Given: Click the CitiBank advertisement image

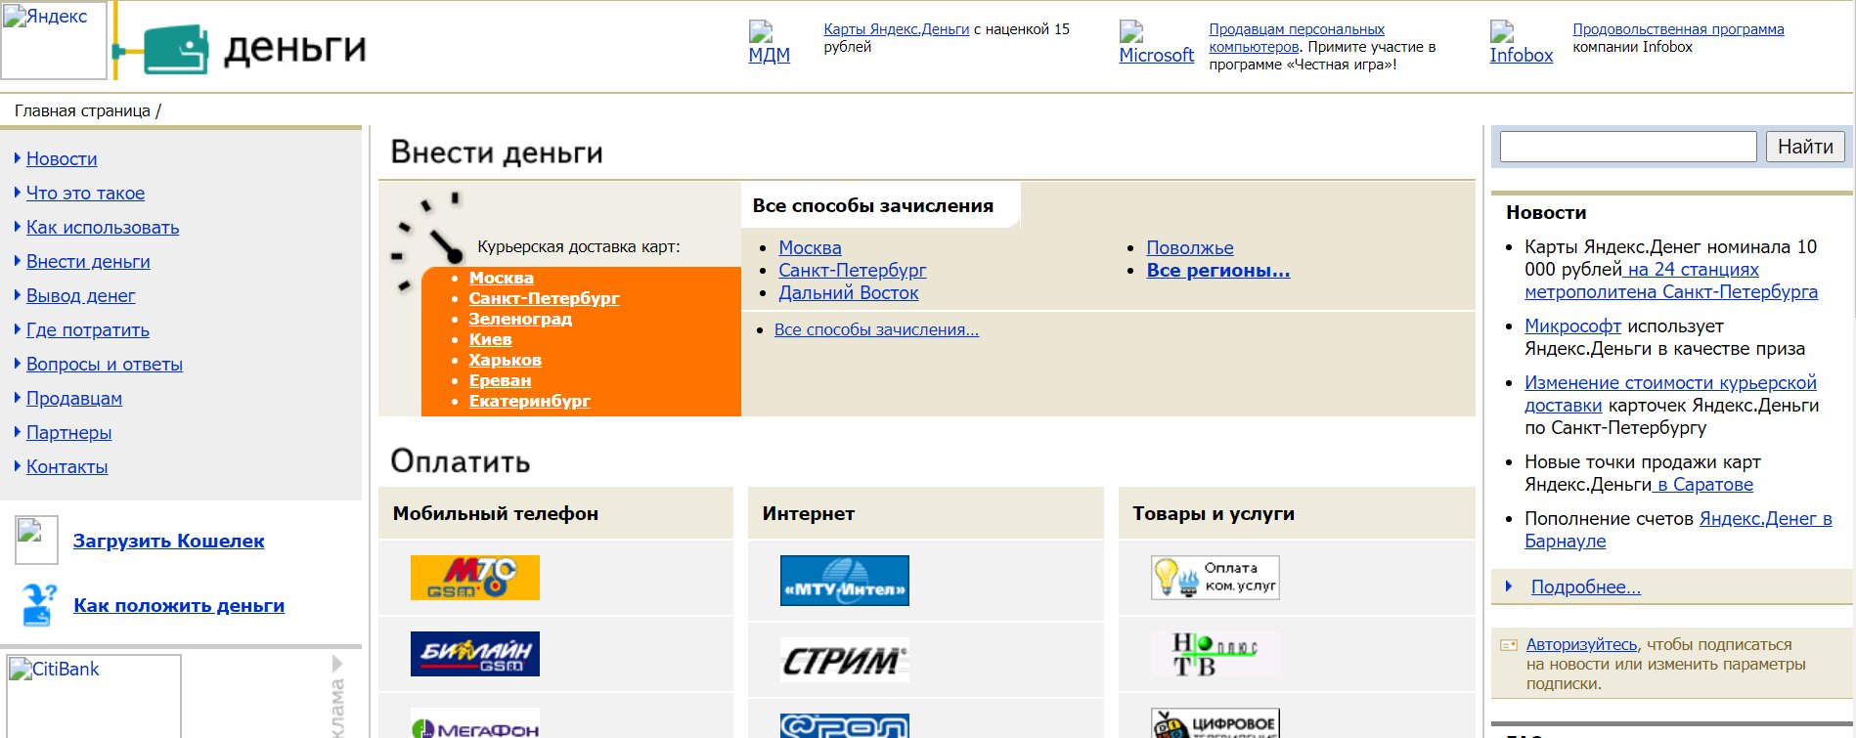Looking at the screenshot, I should pyautogui.click(x=94, y=696).
